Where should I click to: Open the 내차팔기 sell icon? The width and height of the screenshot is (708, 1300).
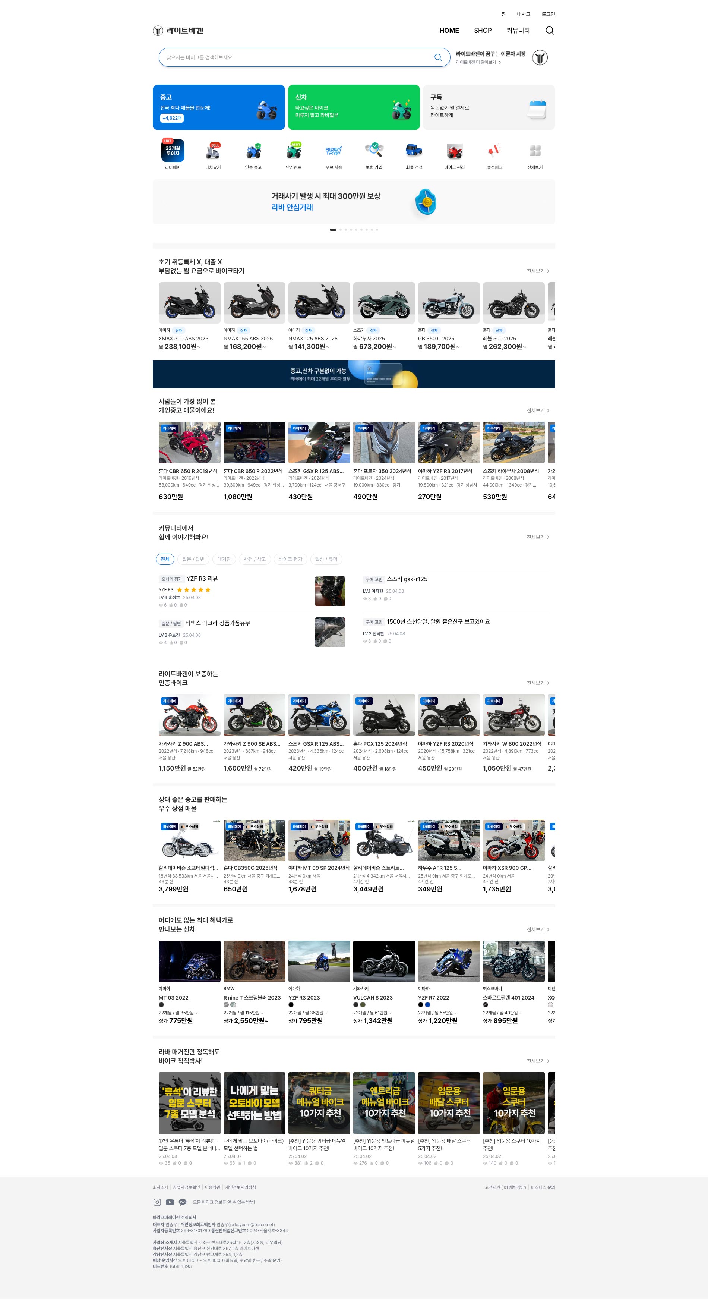click(x=213, y=151)
